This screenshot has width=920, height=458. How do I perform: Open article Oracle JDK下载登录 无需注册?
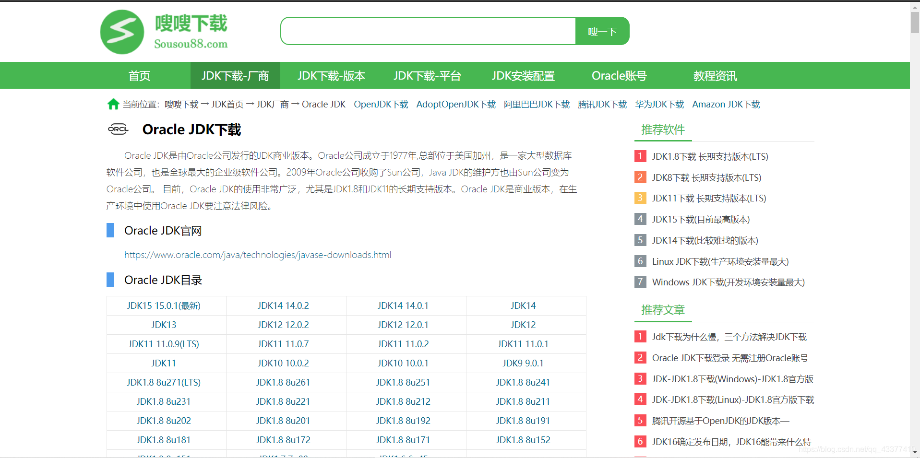(730, 358)
